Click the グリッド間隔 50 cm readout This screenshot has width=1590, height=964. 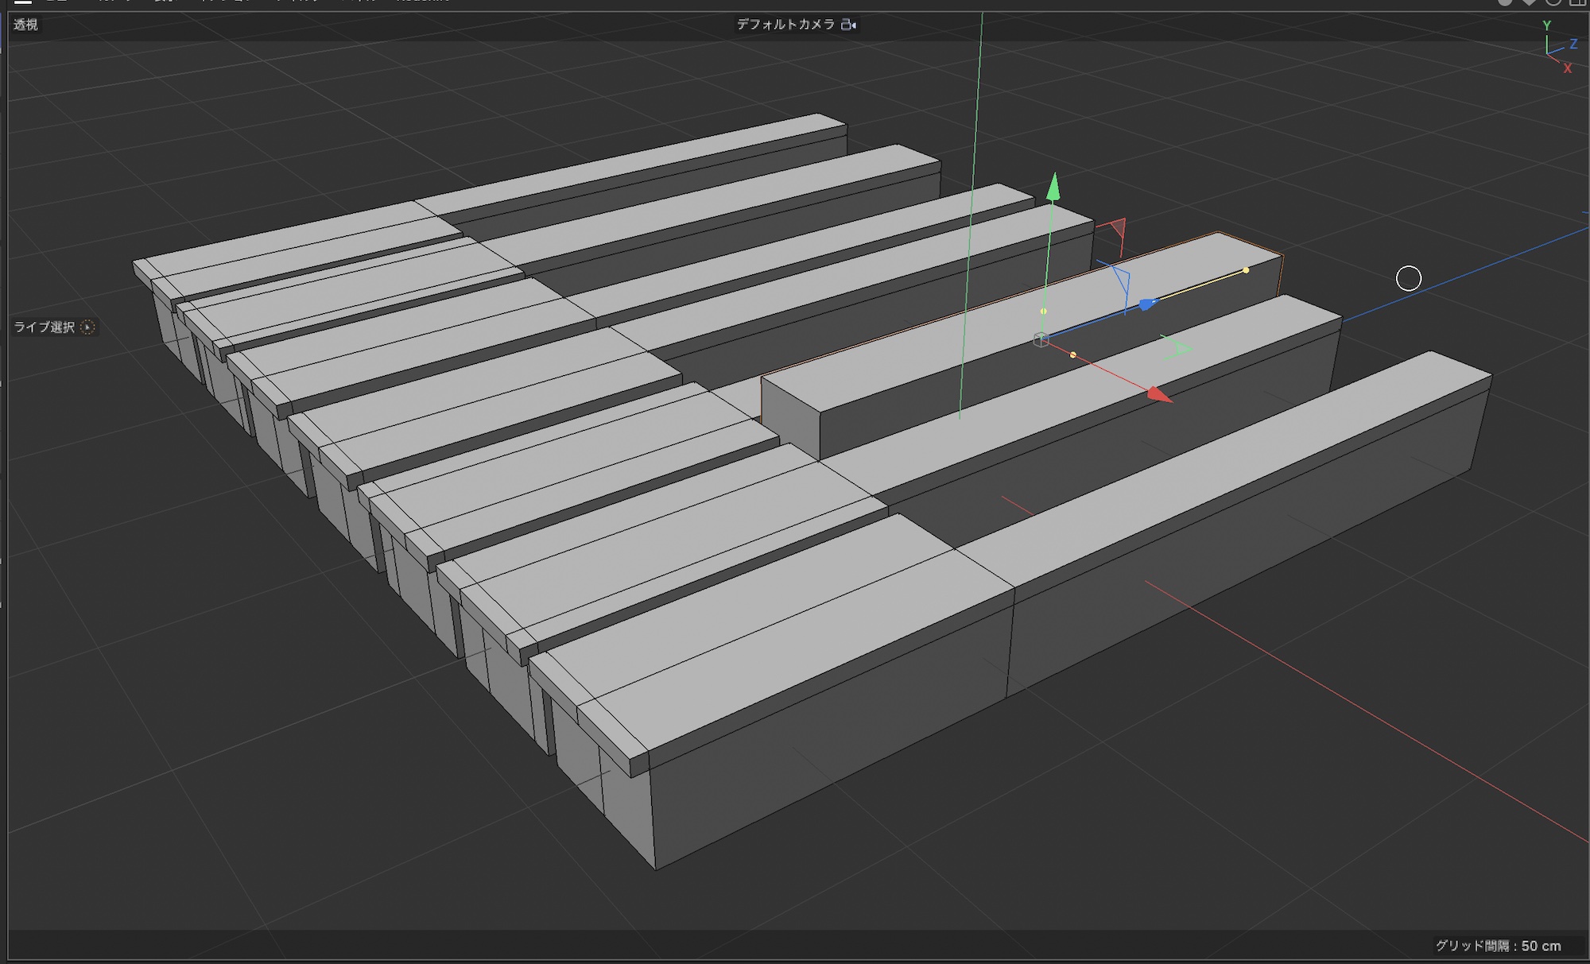click(1498, 946)
